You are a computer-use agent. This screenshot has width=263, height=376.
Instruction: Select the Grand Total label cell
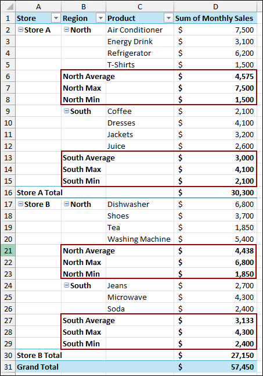[x=38, y=367]
